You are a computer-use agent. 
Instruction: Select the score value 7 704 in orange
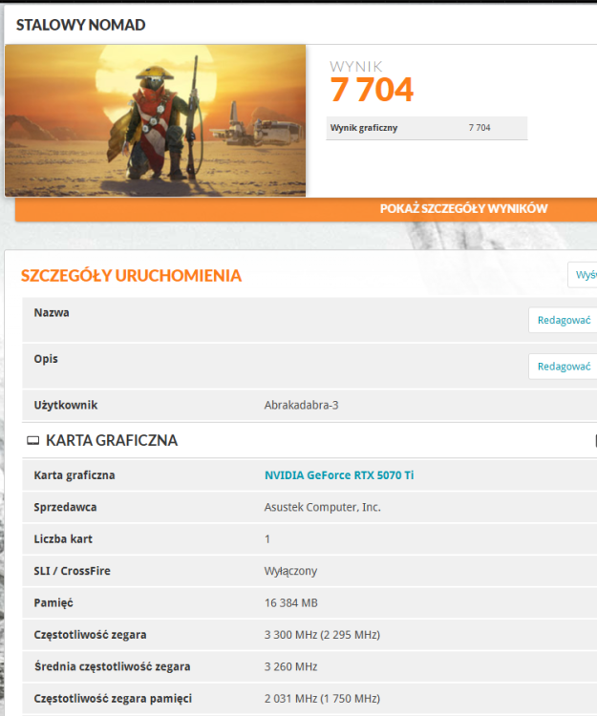372,90
